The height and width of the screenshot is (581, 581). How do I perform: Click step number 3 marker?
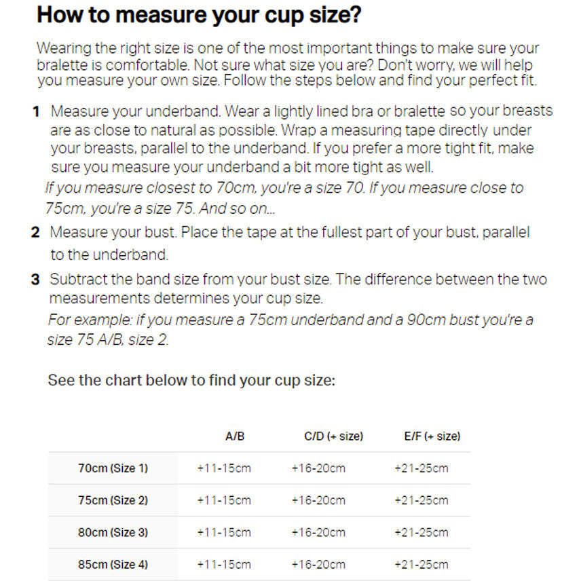(35, 280)
